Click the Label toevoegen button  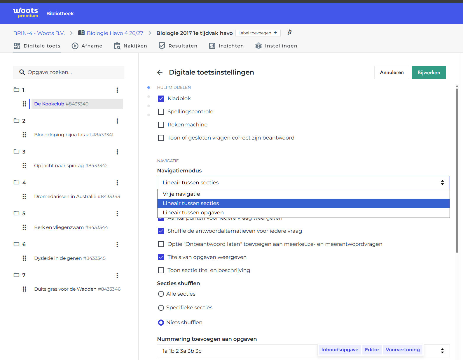click(258, 33)
